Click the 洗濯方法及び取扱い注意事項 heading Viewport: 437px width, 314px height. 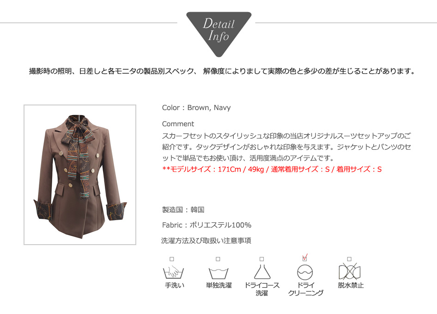coord(206,240)
